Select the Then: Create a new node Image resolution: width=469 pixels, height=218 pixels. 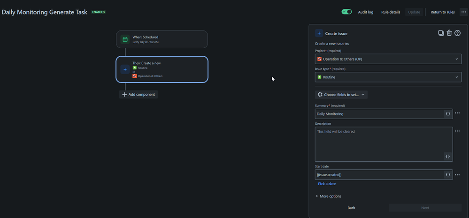[x=162, y=69]
